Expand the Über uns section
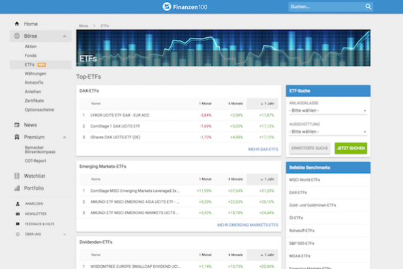 point(65,234)
